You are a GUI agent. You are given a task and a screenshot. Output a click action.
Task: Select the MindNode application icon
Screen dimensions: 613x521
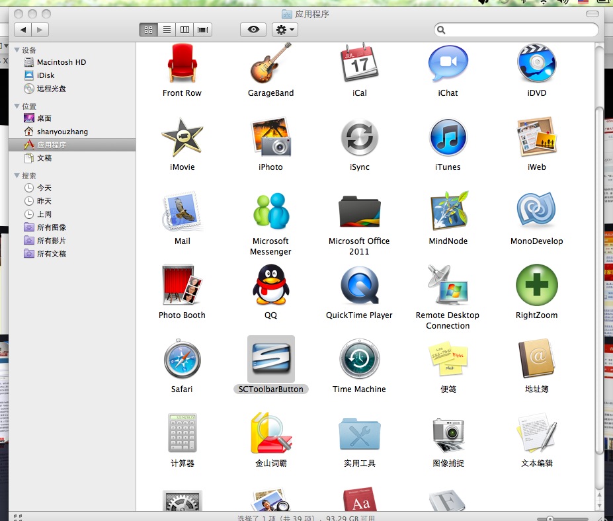pyautogui.click(x=448, y=211)
